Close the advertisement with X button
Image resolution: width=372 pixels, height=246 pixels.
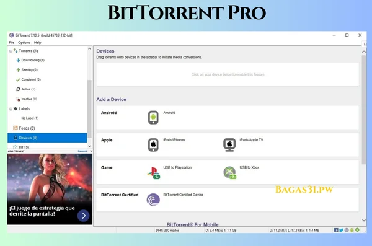pos(91,151)
